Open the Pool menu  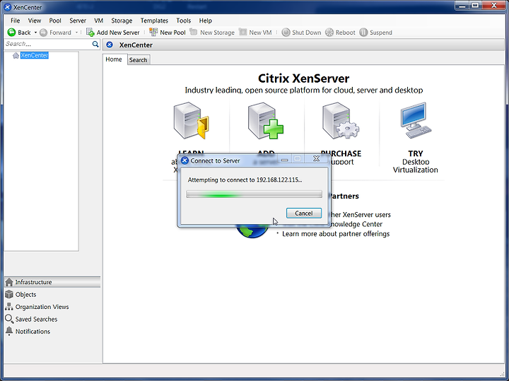pos(55,20)
